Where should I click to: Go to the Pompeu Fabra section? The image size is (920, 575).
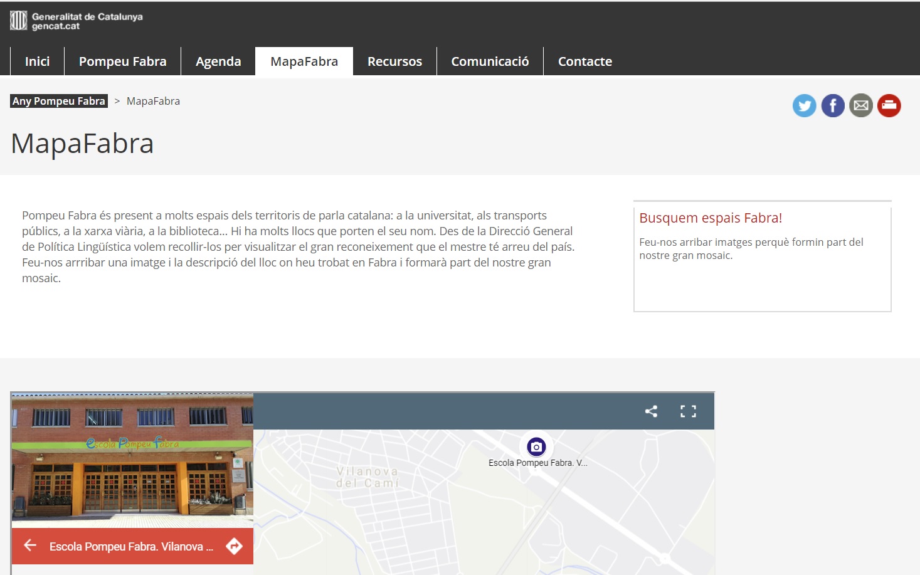[122, 61]
